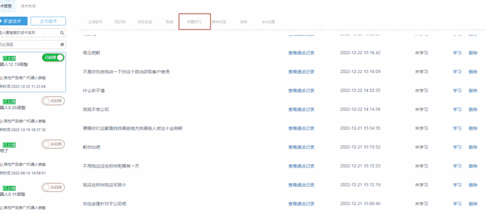View call record for 啊你加吧
The image size is (486, 214).
pos(301,148)
